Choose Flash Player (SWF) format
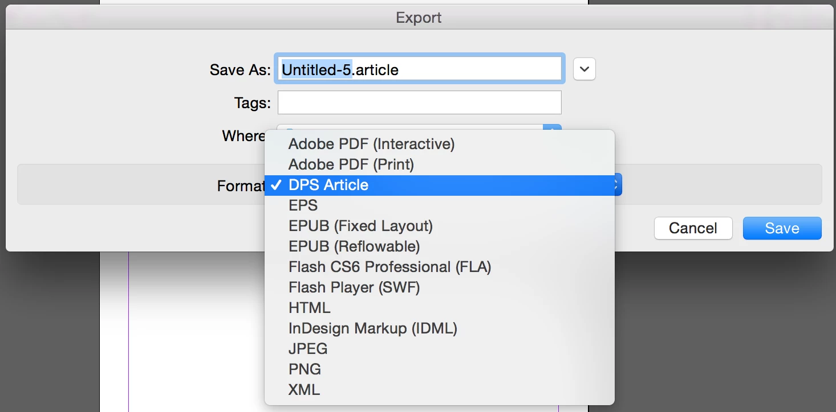Viewport: 836px width, 412px height. tap(440, 287)
